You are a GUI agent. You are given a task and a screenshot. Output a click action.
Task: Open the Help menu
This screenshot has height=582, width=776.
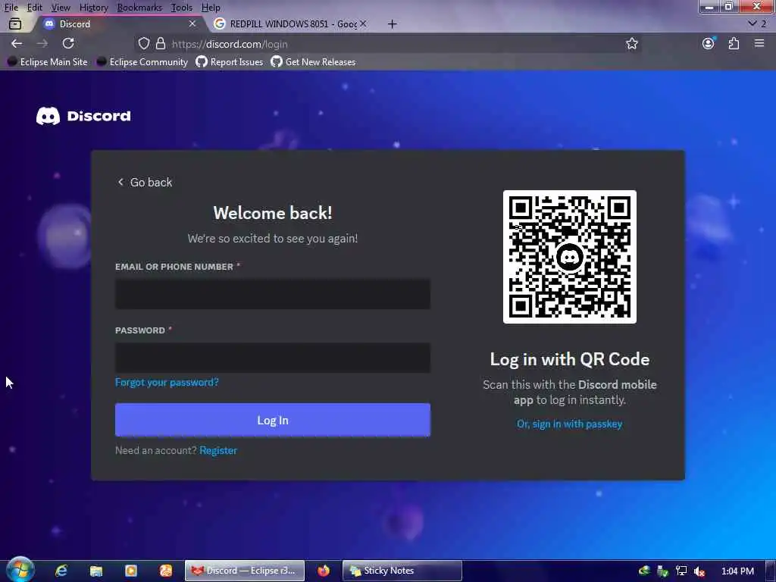(211, 8)
